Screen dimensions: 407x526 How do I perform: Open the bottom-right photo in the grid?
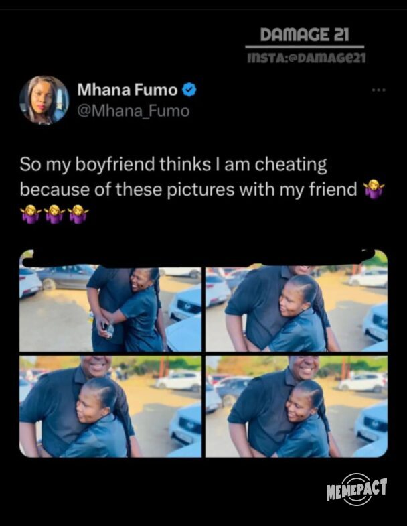(x=296, y=407)
